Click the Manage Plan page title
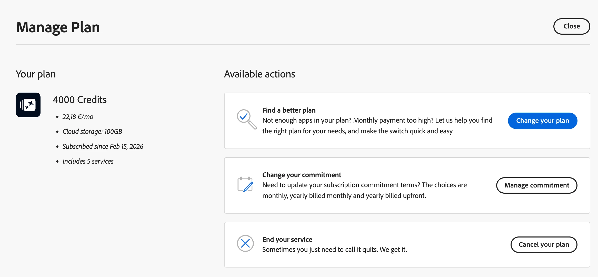 pos(58,27)
